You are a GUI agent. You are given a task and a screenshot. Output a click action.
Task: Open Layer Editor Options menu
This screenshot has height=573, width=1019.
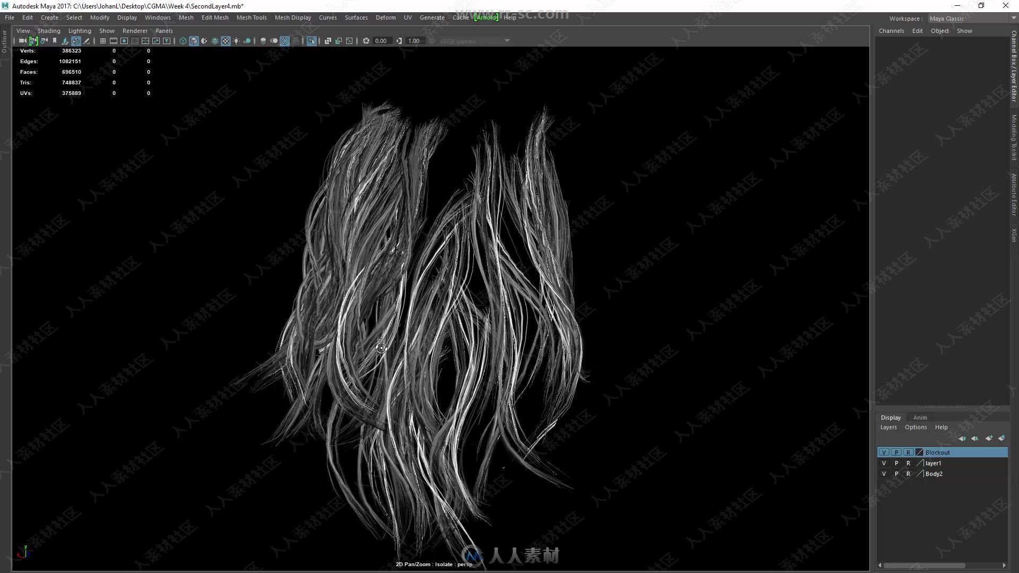[916, 427]
